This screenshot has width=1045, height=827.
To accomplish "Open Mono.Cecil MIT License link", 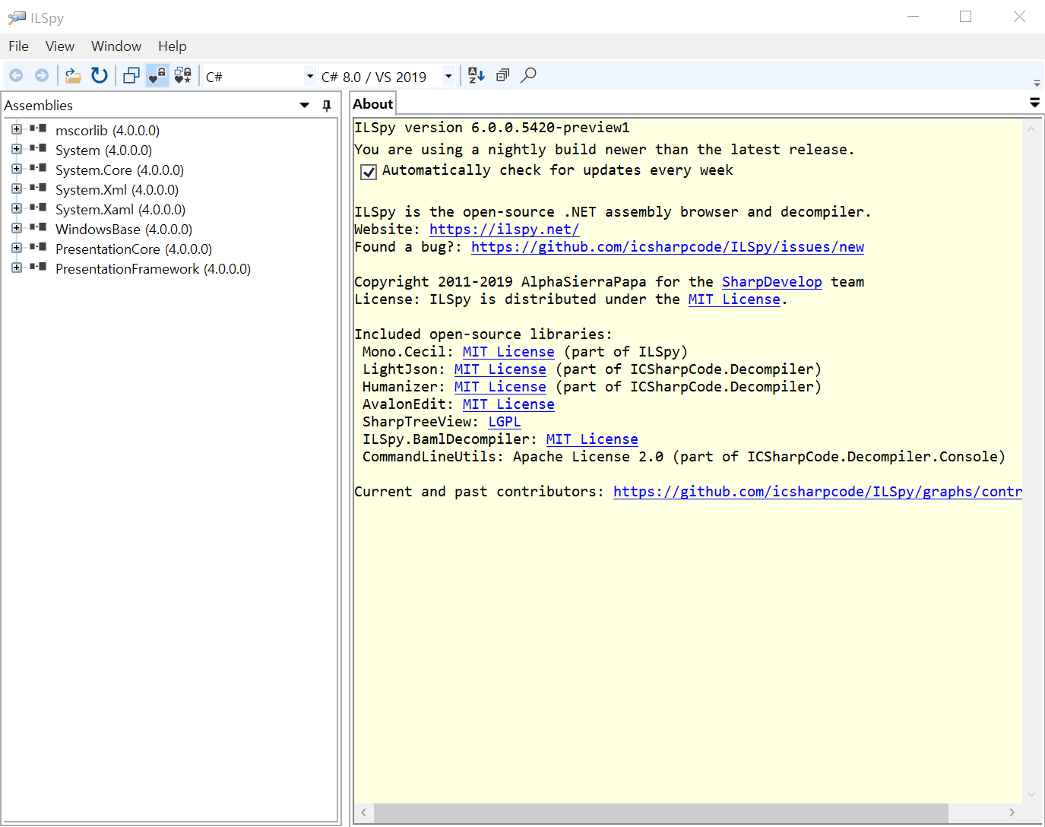I will (508, 352).
